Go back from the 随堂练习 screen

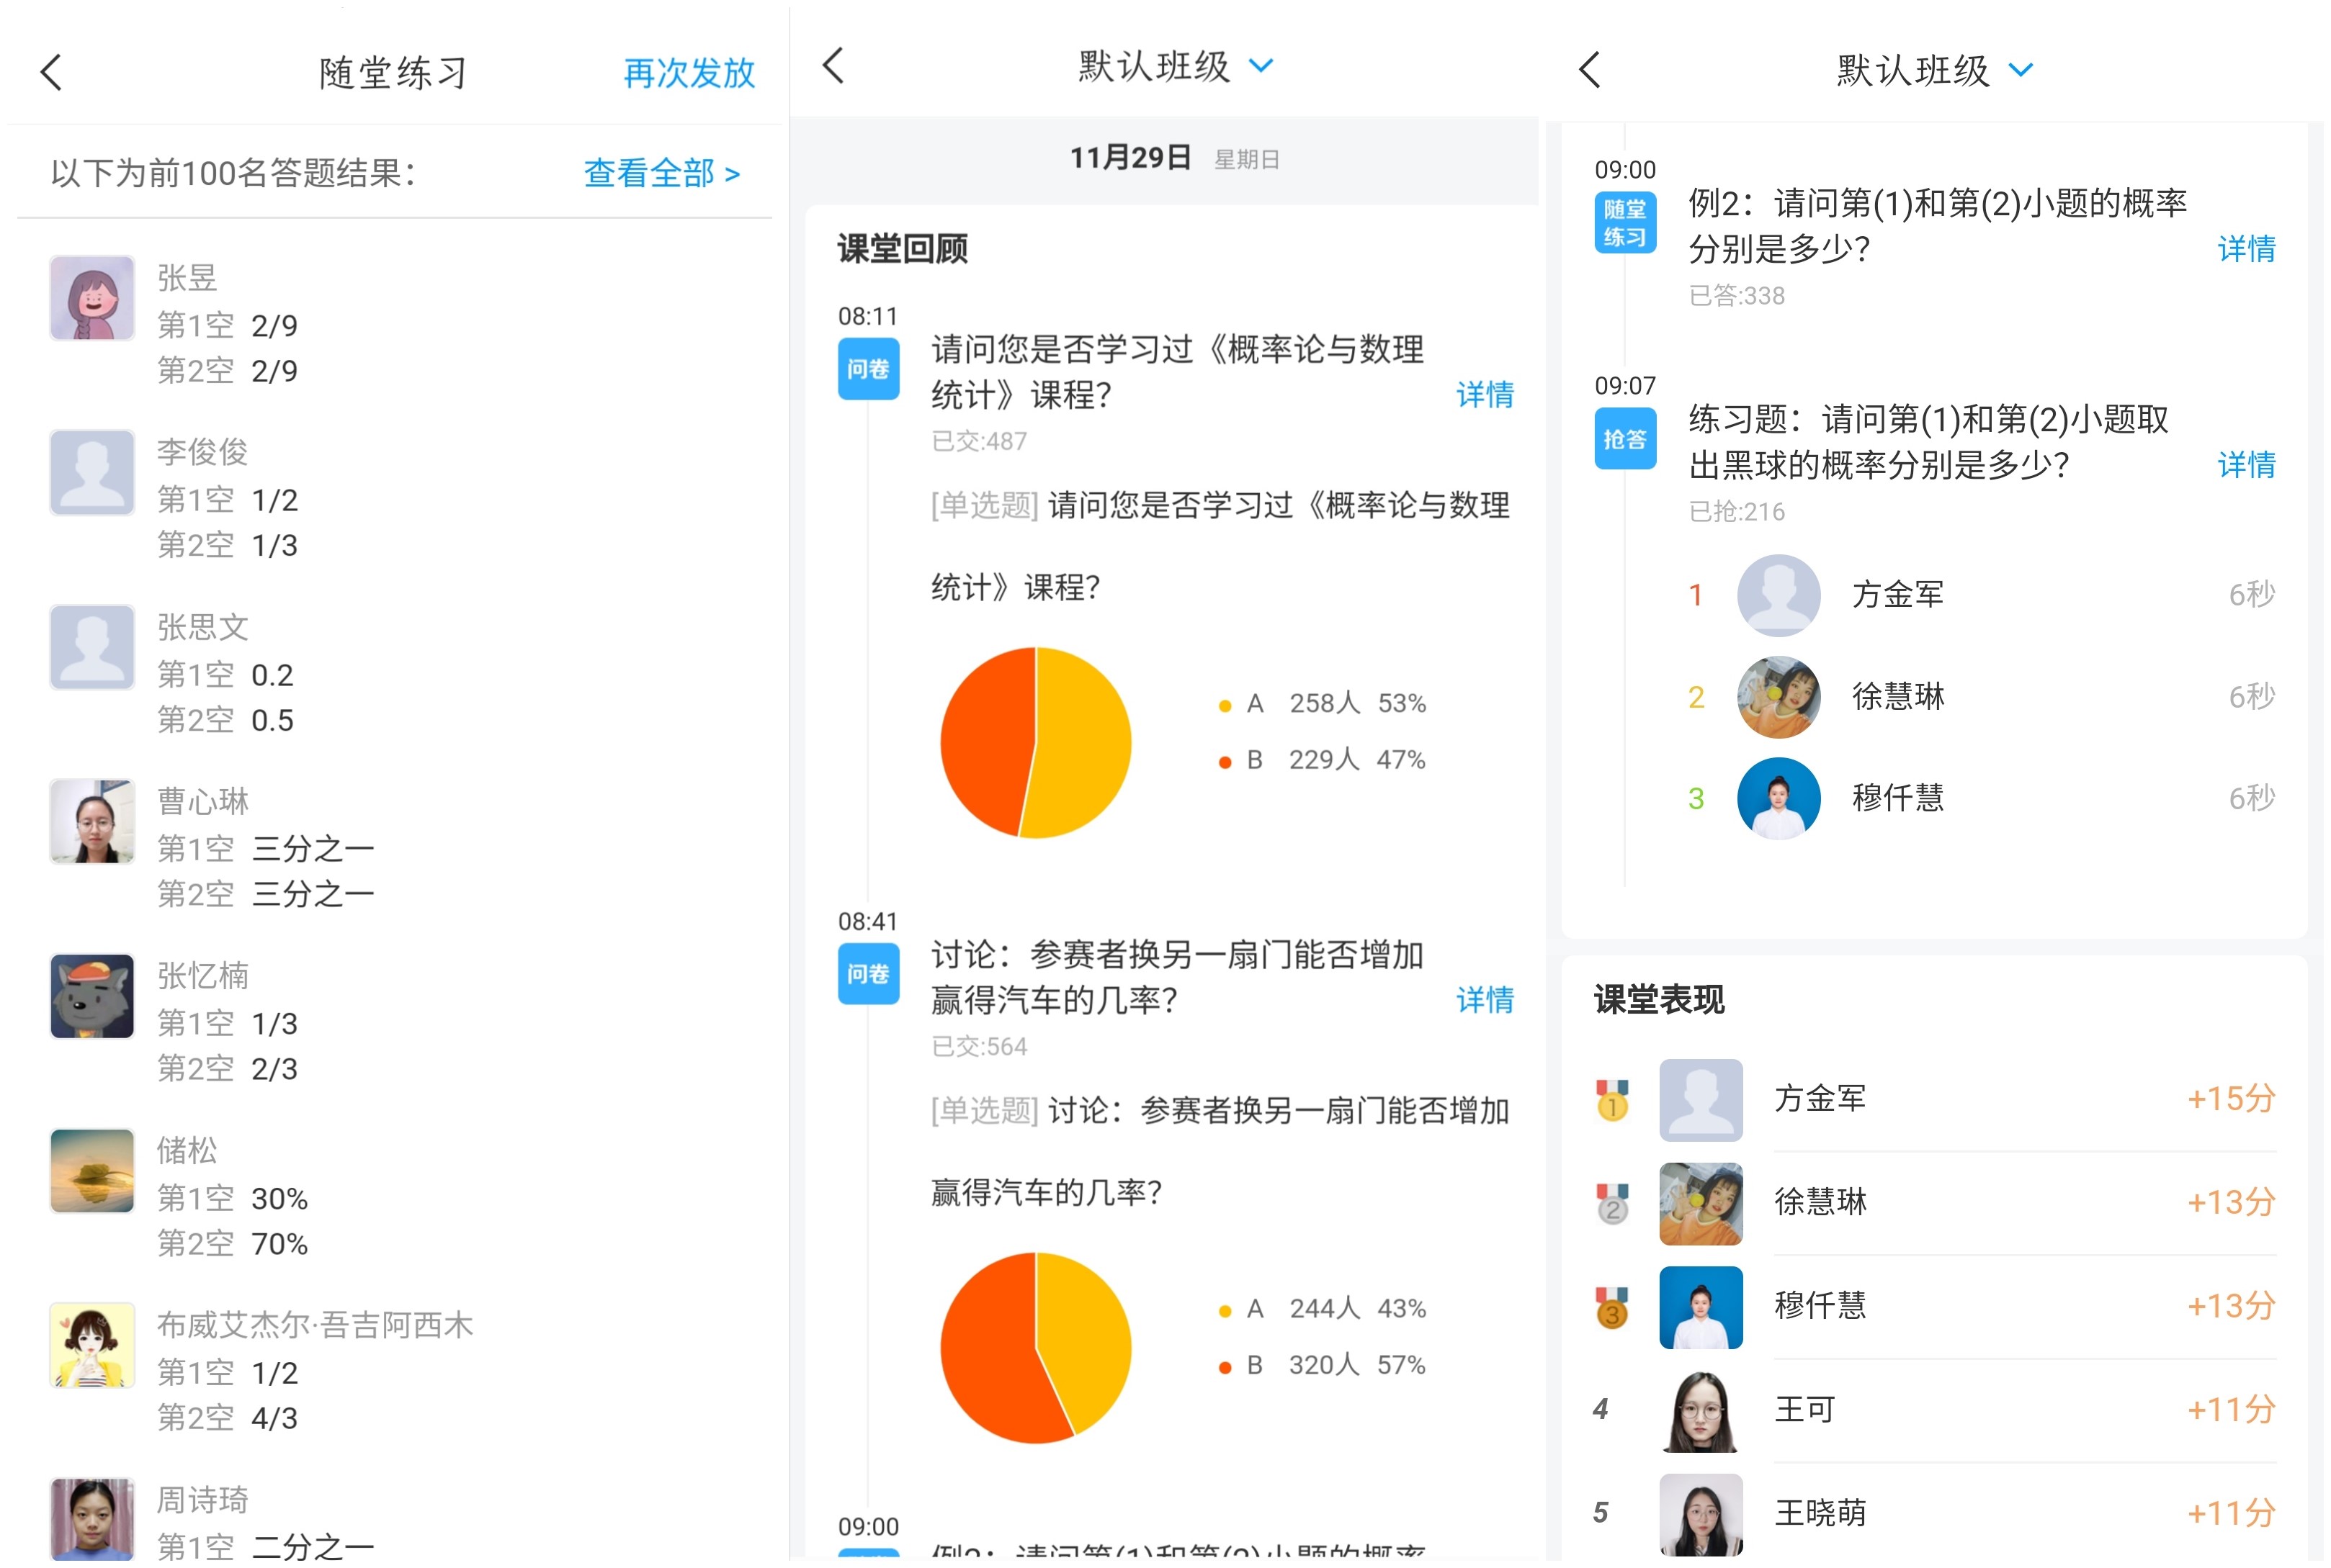(51, 73)
